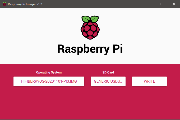Click the large raspberry logo
Image resolution: width=180 pixels, height=120 pixels.
[x=90, y=28]
